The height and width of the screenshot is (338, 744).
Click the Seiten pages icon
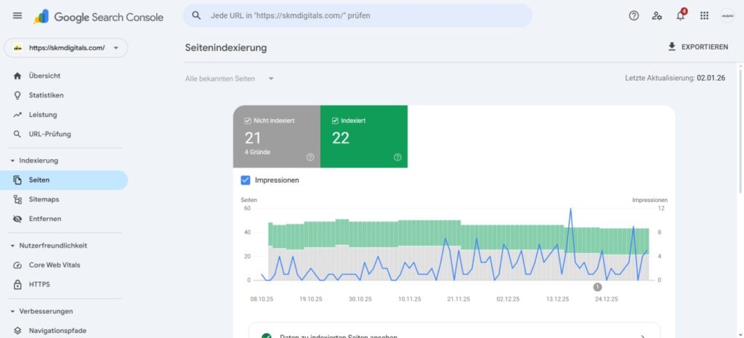pyautogui.click(x=17, y=180)
